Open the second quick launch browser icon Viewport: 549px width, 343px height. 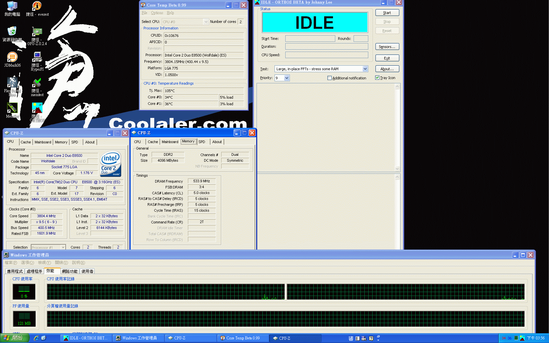[43, 338]
